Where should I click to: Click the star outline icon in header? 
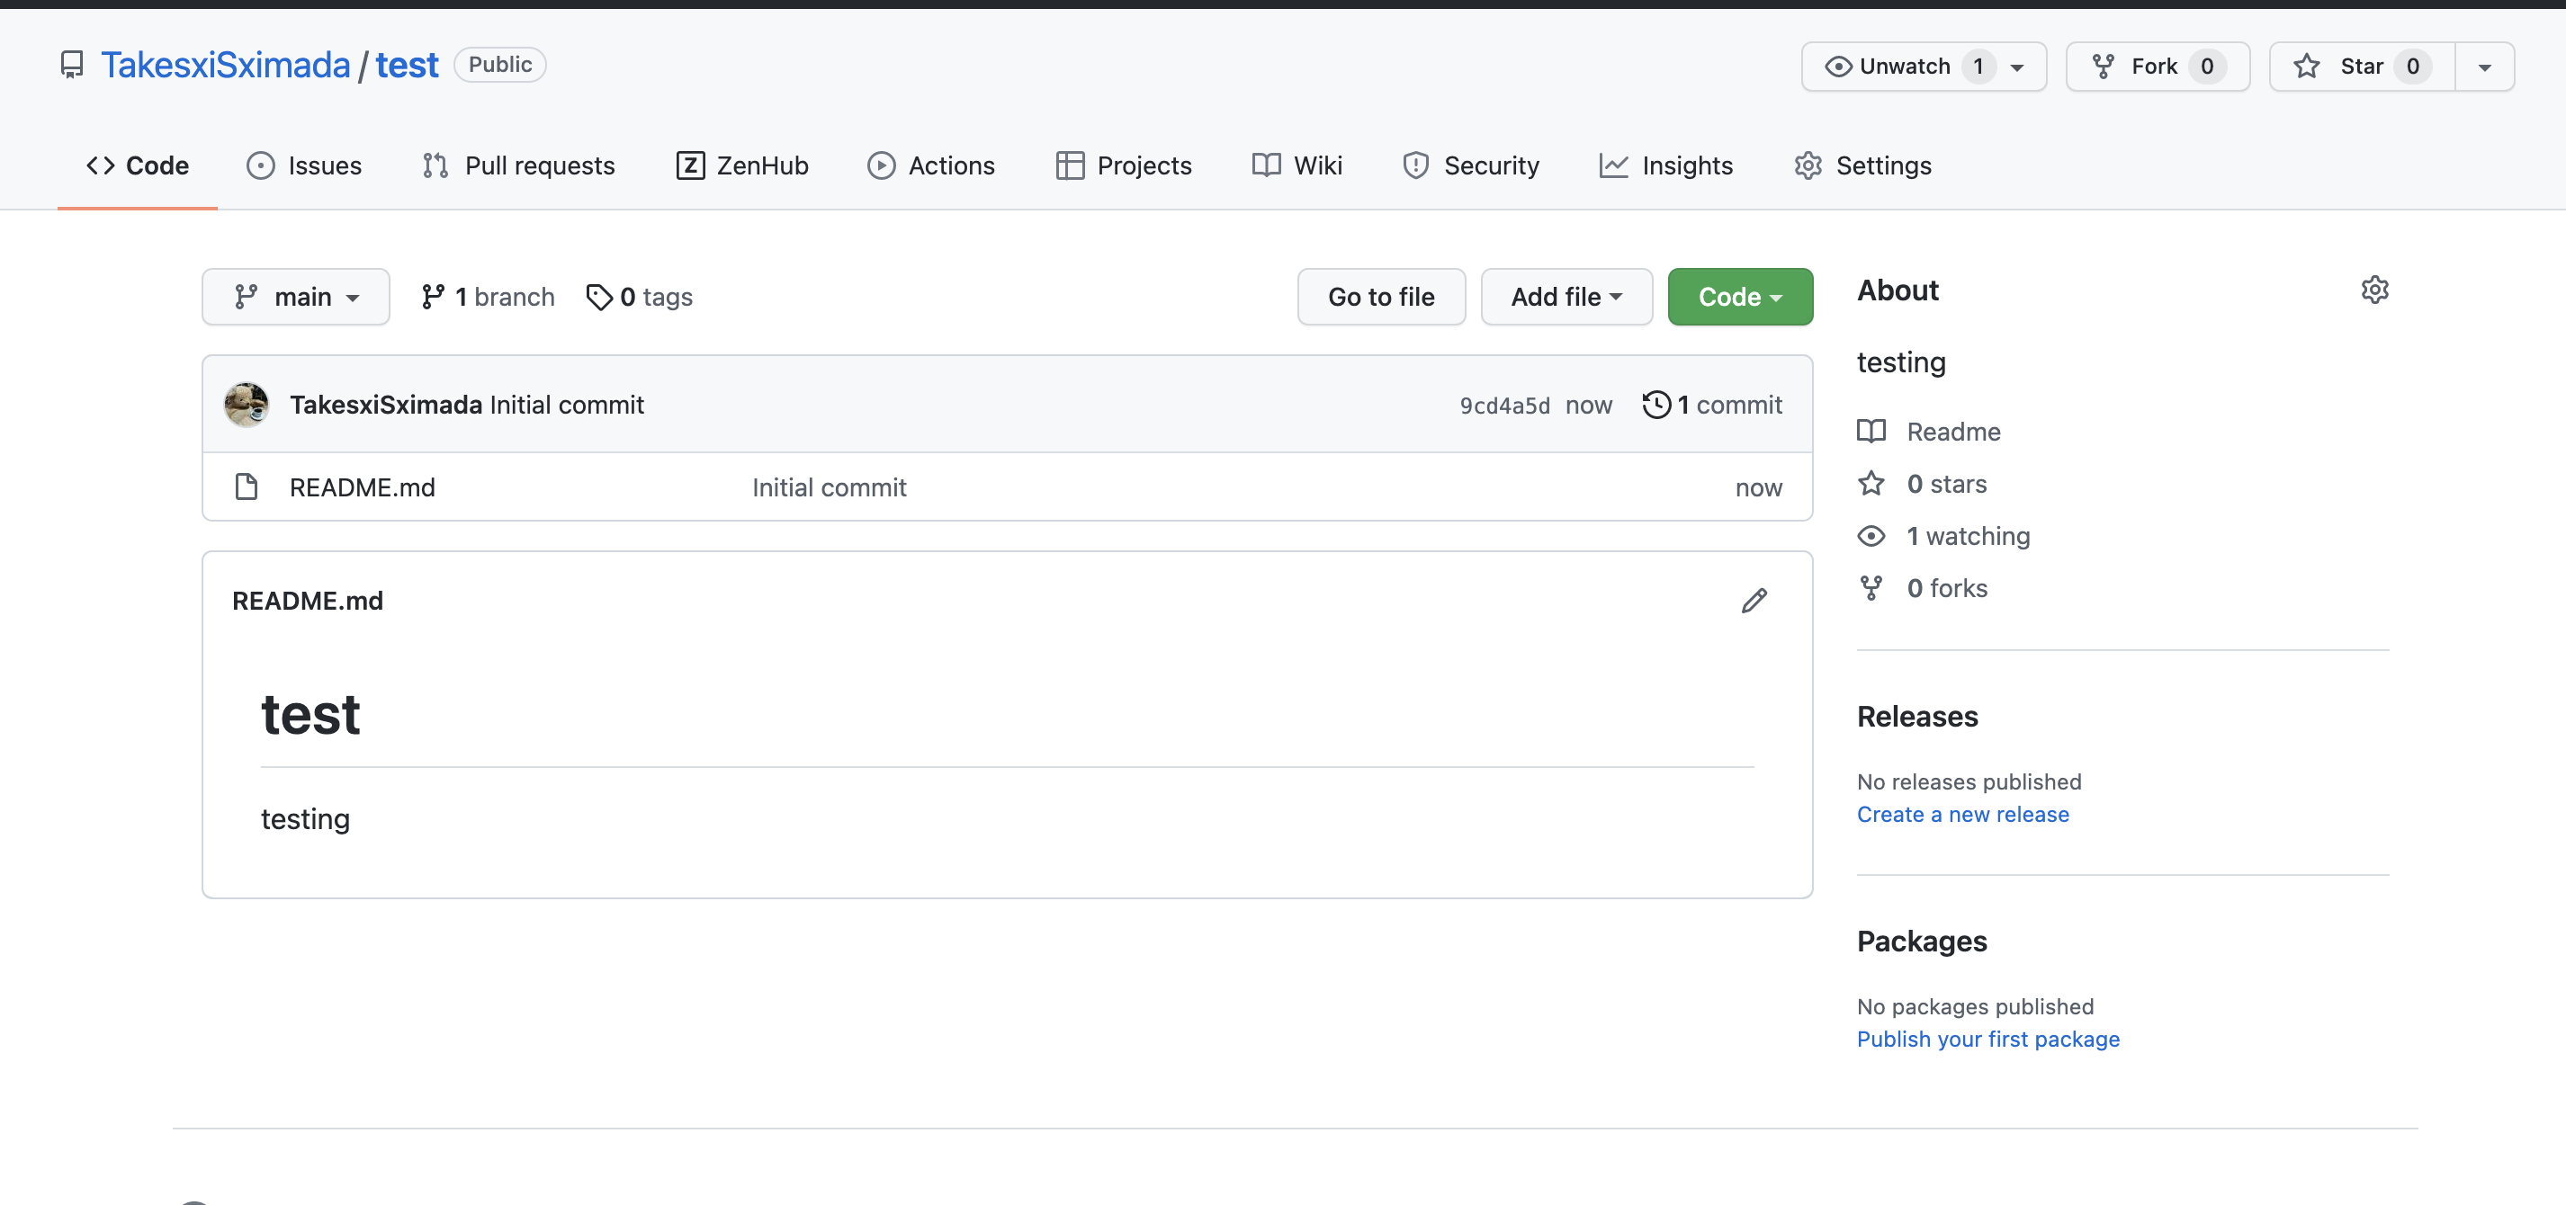(2306, 67)
